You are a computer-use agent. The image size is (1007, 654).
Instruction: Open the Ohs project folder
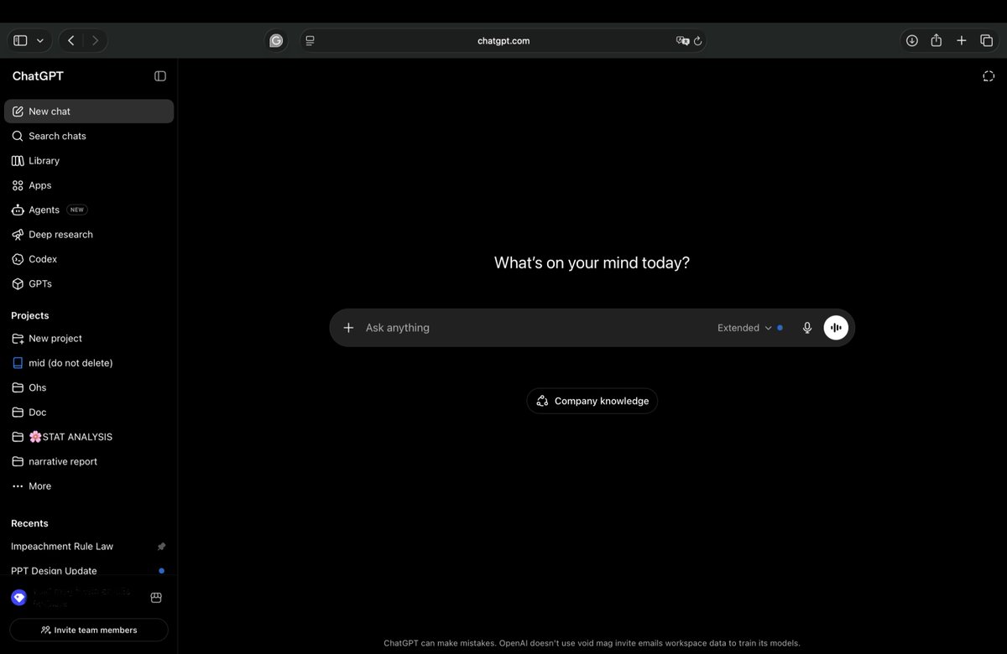pyautogui.click(x=89, y=387)
